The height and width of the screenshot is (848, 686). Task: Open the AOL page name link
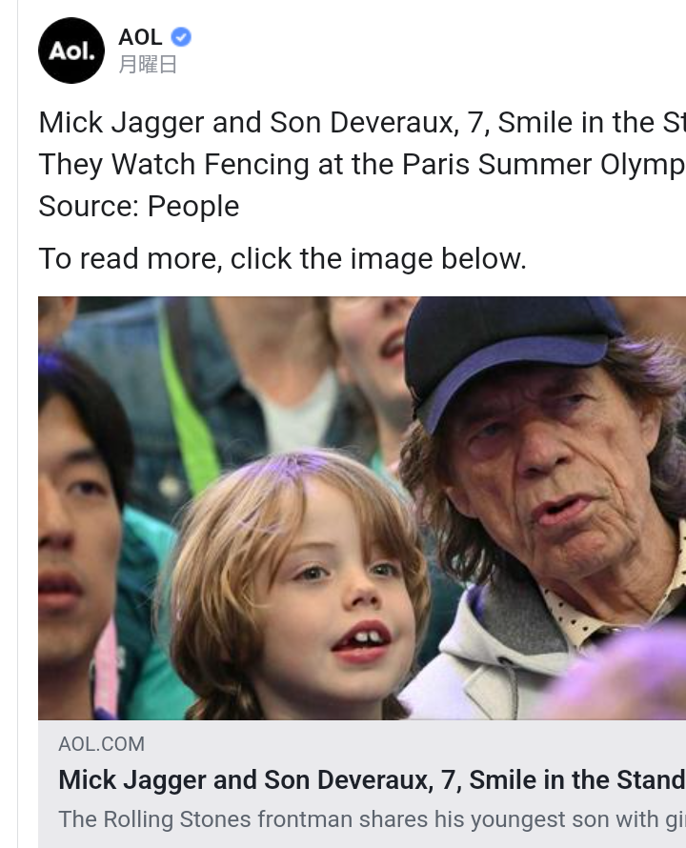click(x=140, y=37)
